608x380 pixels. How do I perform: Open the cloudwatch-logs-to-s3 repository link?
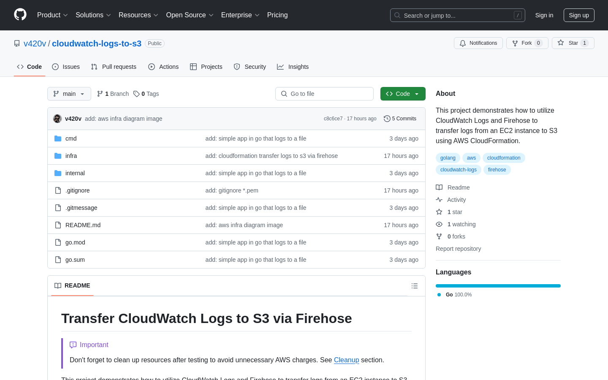97,43
